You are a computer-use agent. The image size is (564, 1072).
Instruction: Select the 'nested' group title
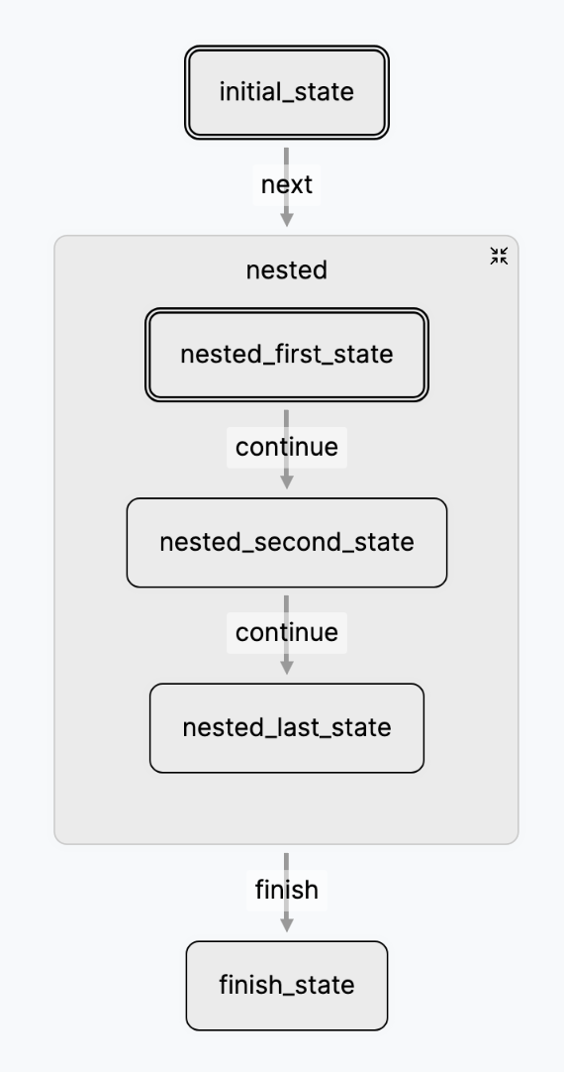[x=287, y=270]
